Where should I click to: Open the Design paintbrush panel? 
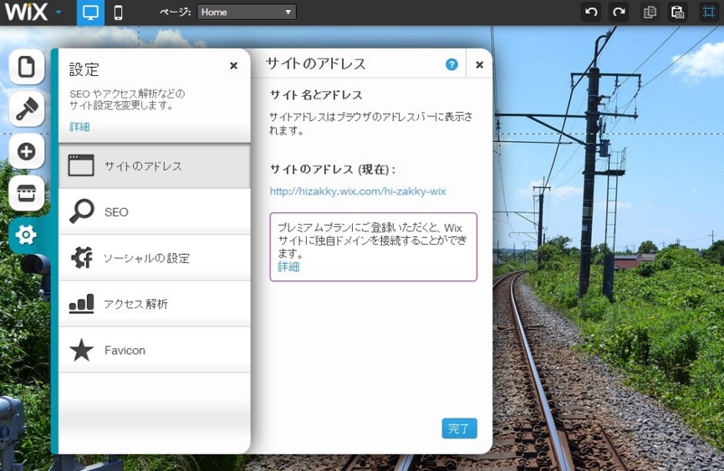27,108
